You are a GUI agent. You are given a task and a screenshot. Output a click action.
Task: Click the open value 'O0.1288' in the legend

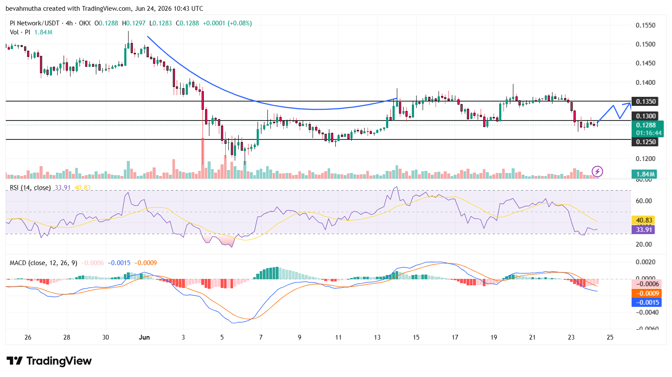pos(106,23)
